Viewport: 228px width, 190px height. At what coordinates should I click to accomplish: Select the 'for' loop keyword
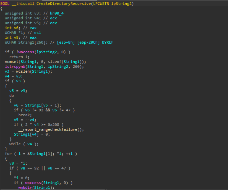[8, 154]
